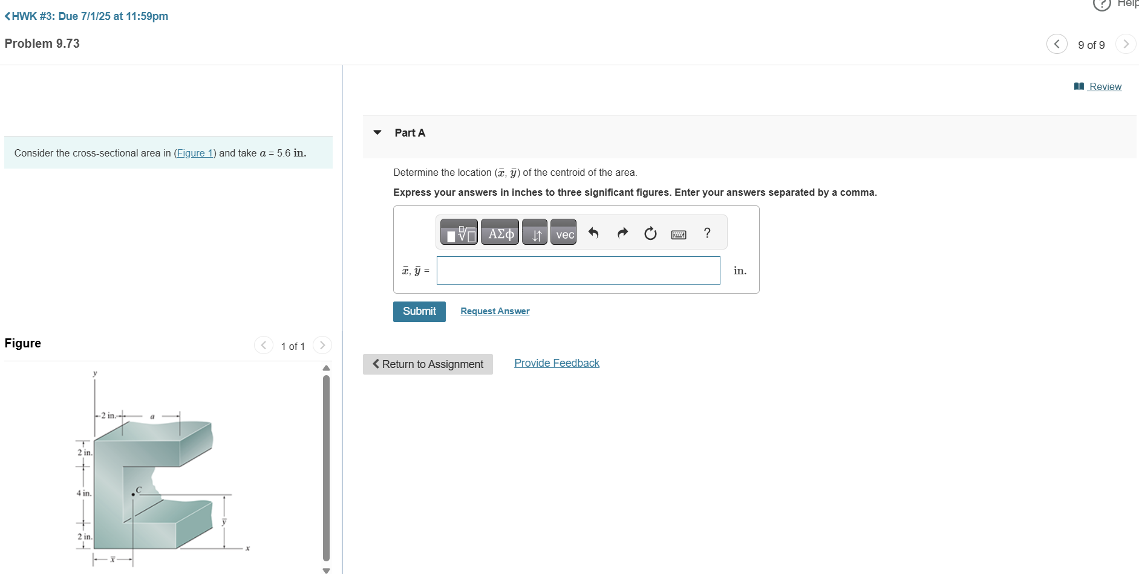
Task: Advance to next figure with right chevron
Action: coord(322,345)
